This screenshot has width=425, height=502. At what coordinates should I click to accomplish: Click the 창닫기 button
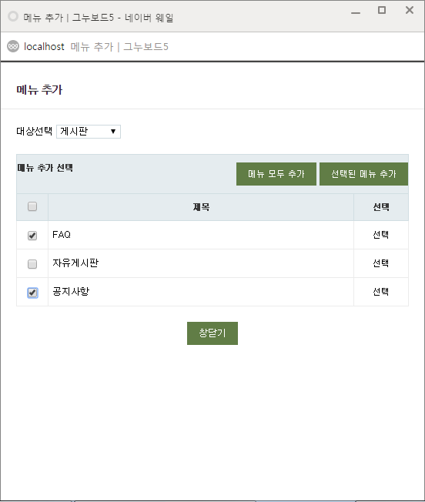pos(212,333)
